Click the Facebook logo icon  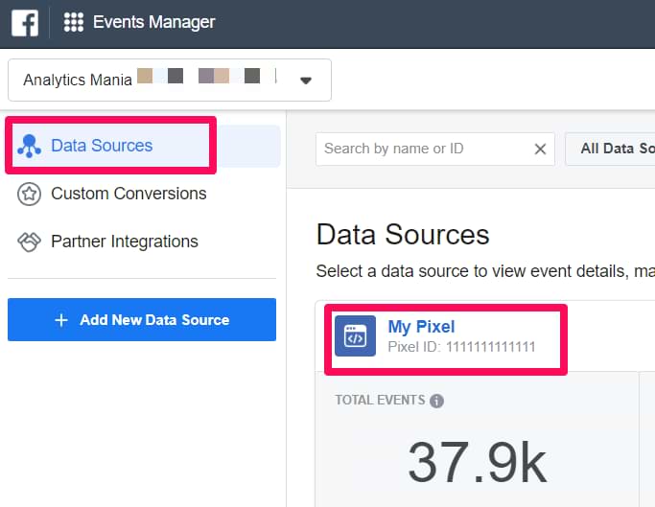pos(25,23)
